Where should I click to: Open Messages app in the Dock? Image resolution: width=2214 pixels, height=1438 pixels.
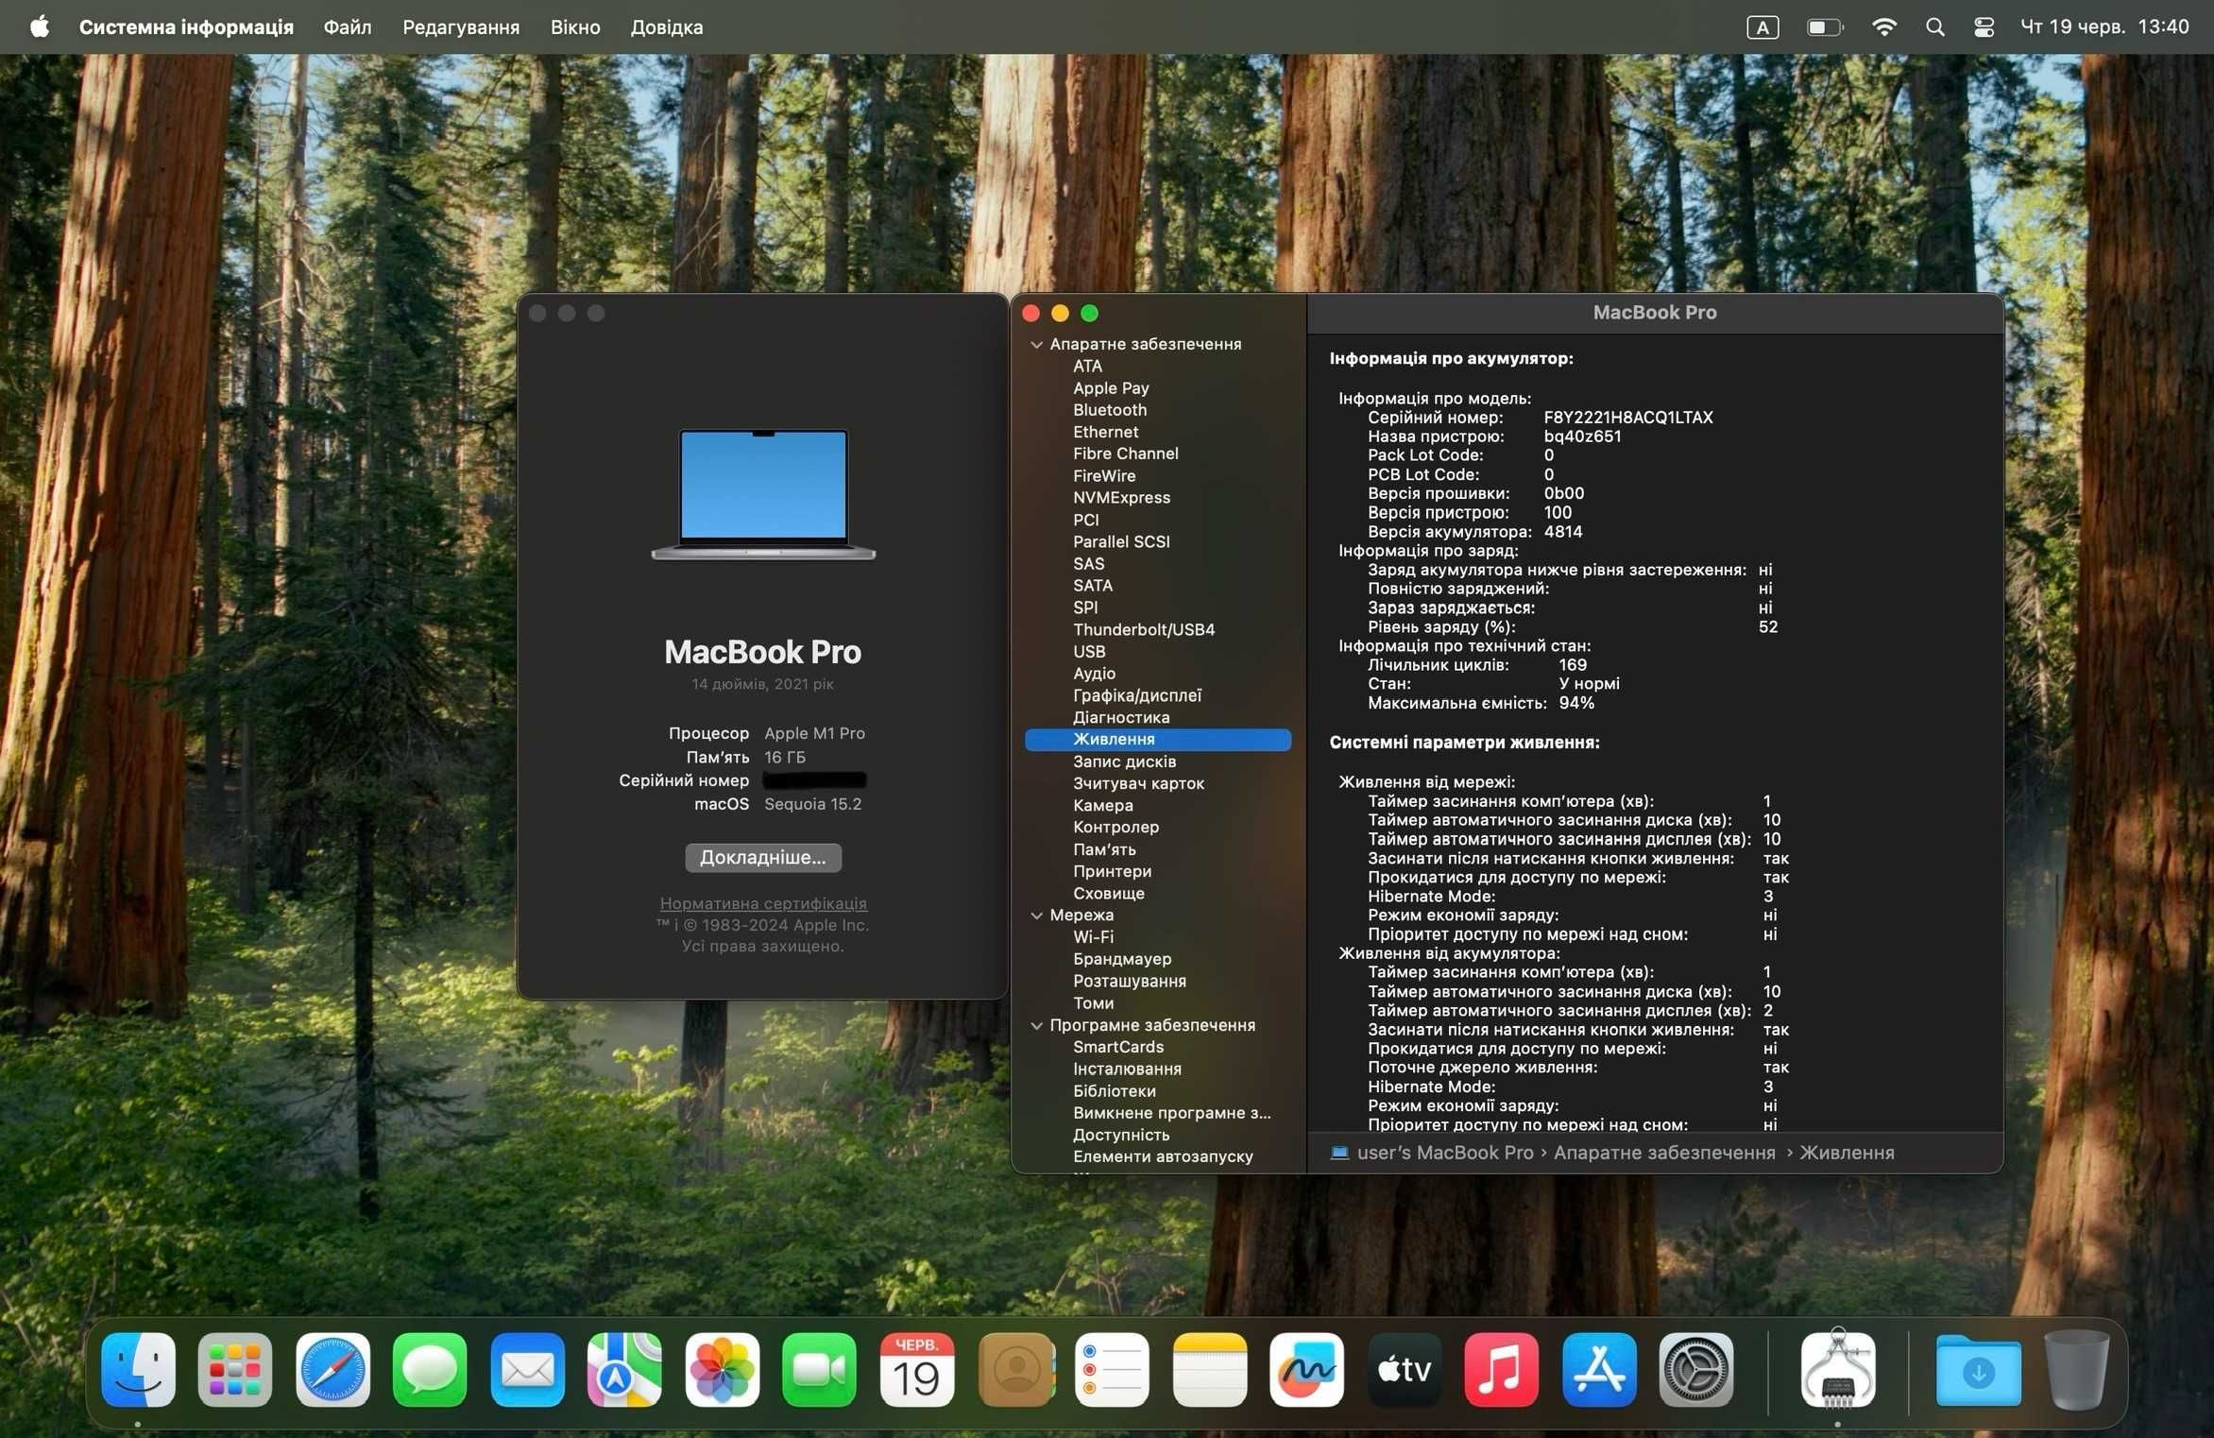[x=430, y=1369]
